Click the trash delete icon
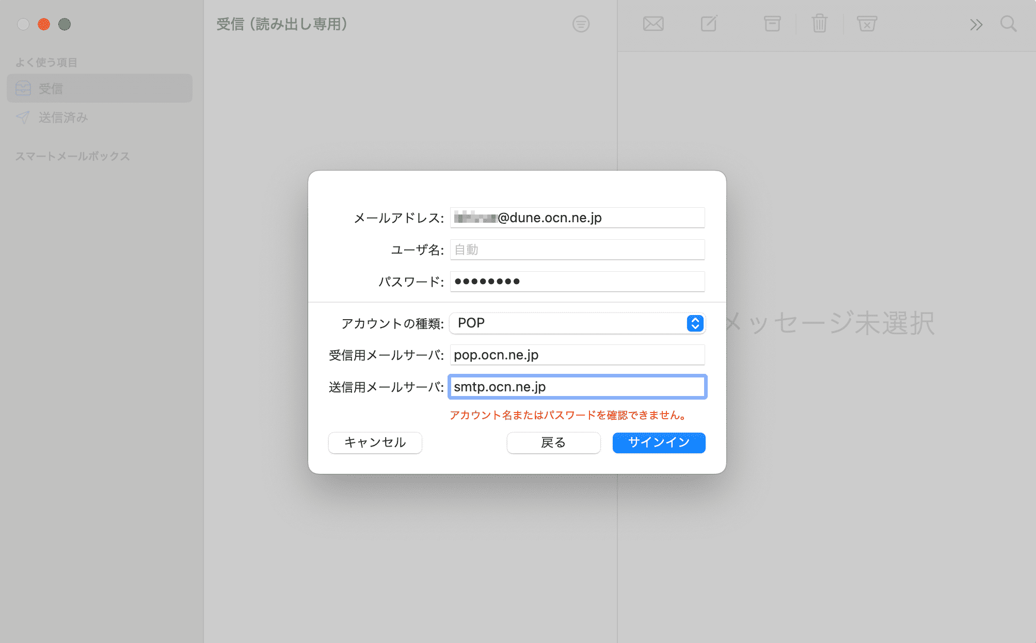This screenshot has height=643, width=1036. (819, 24)
